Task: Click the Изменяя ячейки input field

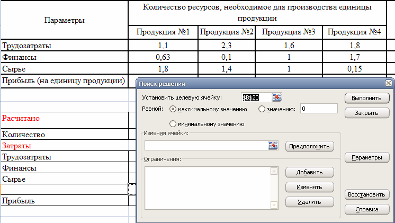Action: (207, 146)
